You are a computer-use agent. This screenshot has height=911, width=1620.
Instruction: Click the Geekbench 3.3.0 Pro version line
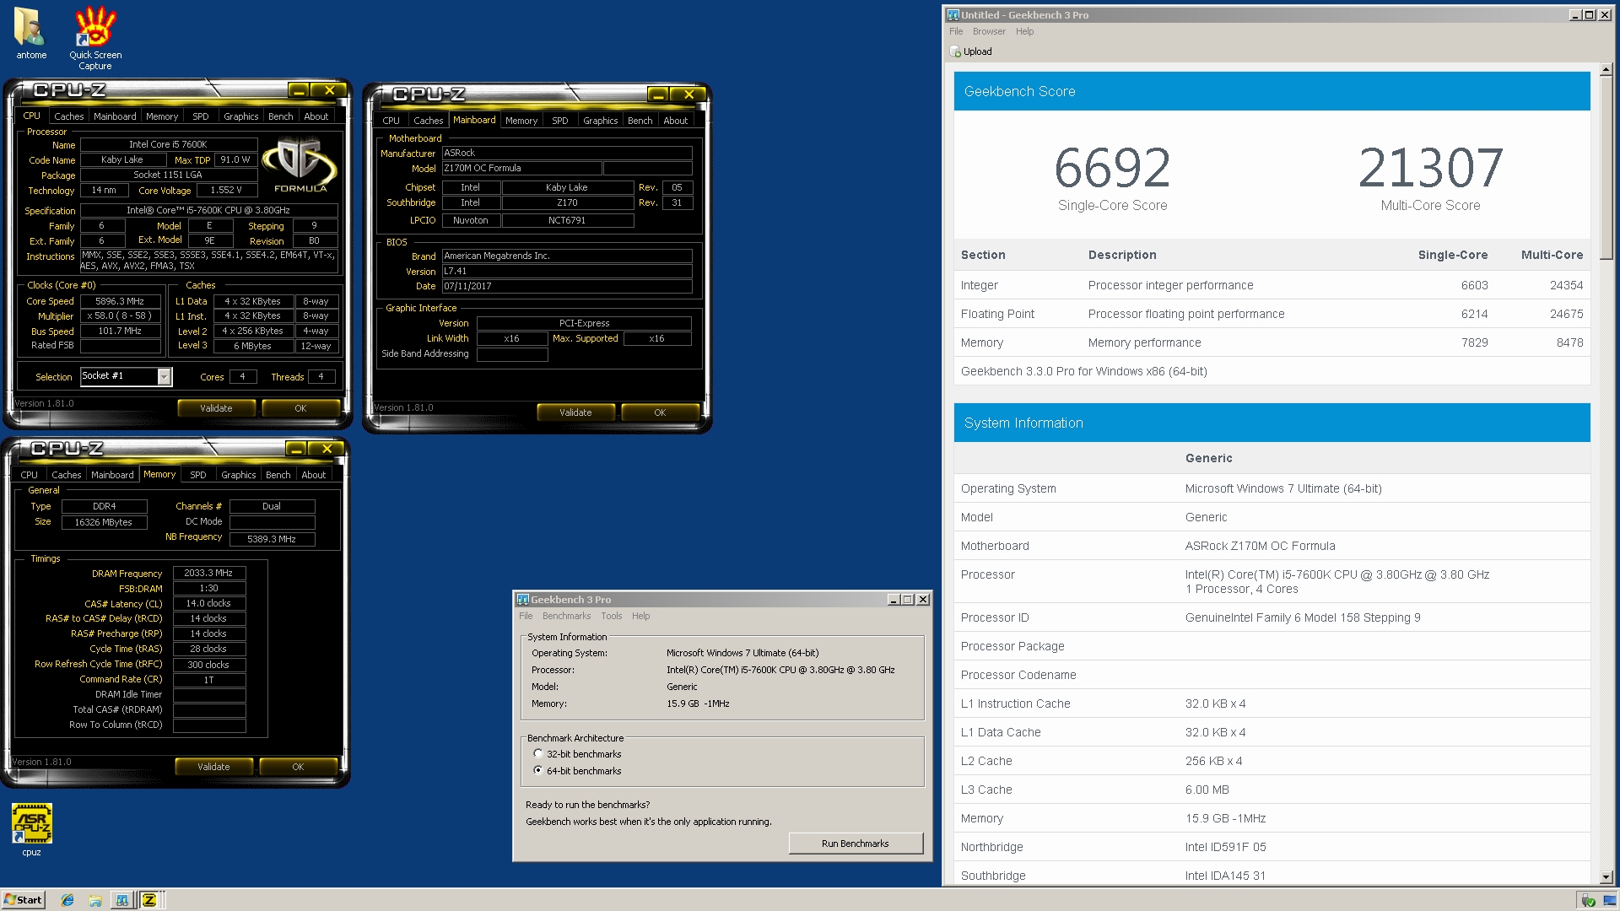pos(1083,371)
